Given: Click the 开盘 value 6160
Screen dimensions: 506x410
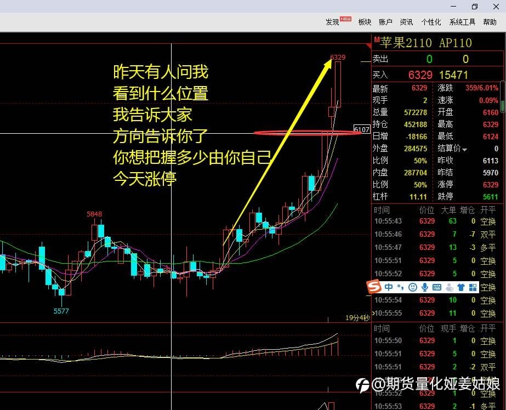Looking at the screenshot, I should coord(491,112).
